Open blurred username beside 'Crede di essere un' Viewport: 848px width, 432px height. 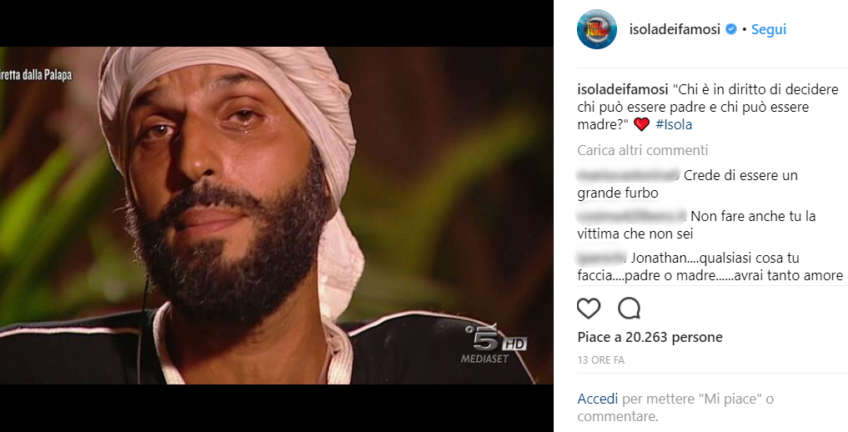629,174
